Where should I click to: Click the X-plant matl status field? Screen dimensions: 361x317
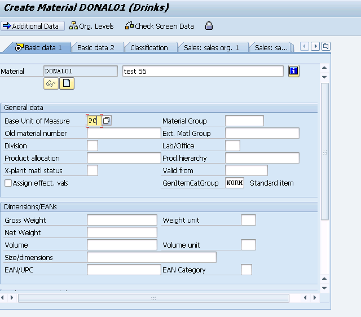point(93,170)
